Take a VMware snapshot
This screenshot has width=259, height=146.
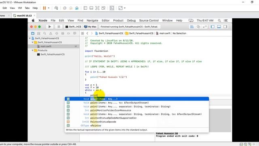[x=65, y=8]
